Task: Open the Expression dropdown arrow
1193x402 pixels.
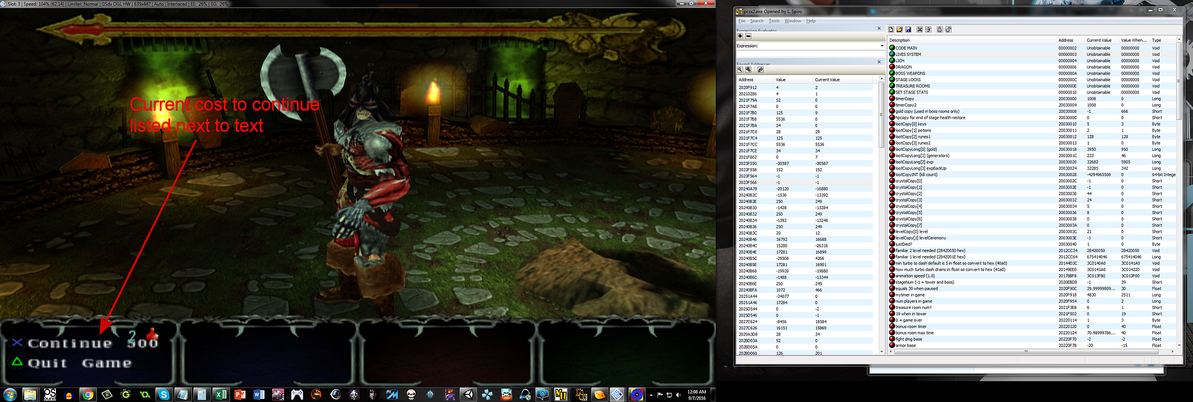Action: tap(882, 46)
